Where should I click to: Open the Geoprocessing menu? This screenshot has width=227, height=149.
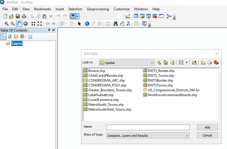[x=98, y=9]
